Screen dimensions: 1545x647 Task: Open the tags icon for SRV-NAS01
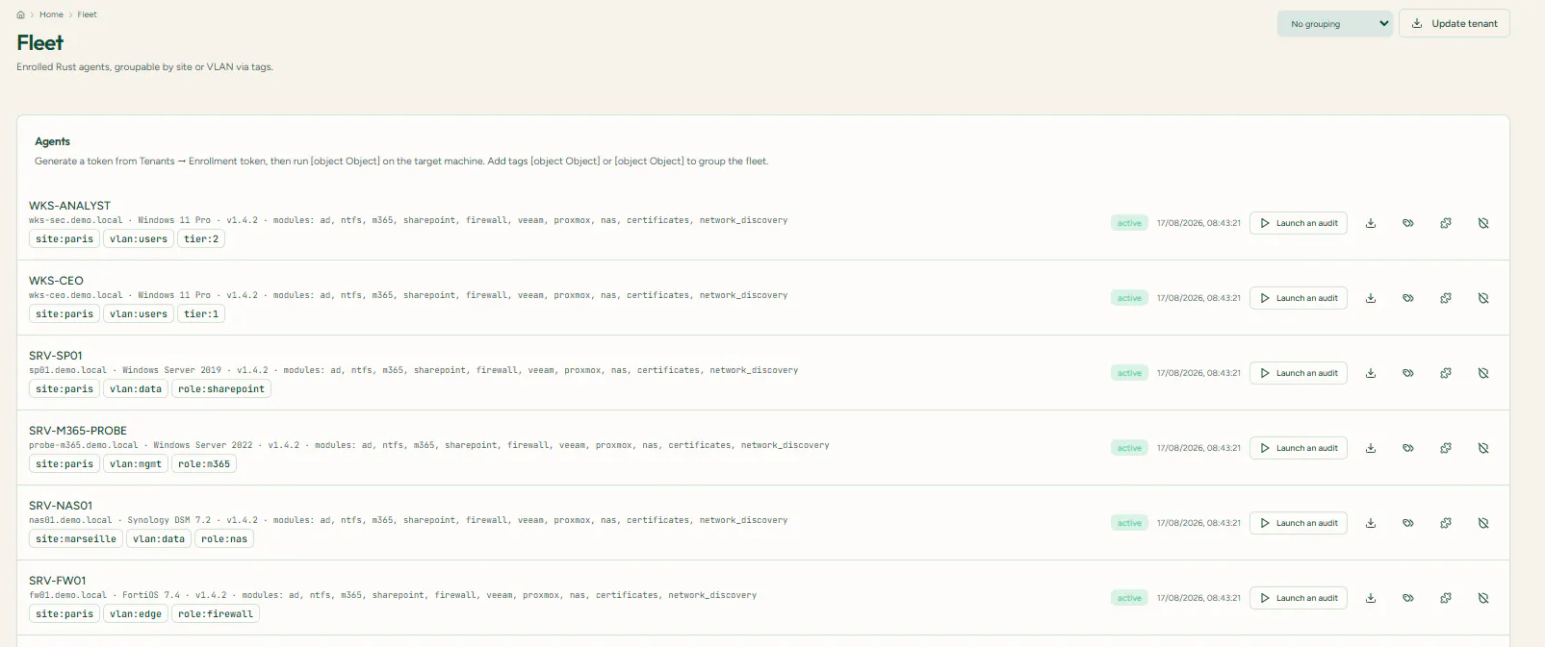click(1408, 523)
